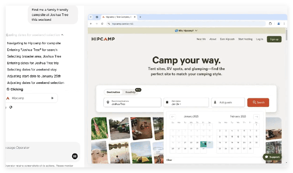Open browser extensions icon
The height and width of the screenshot is (173, 293).
[270, 24]
